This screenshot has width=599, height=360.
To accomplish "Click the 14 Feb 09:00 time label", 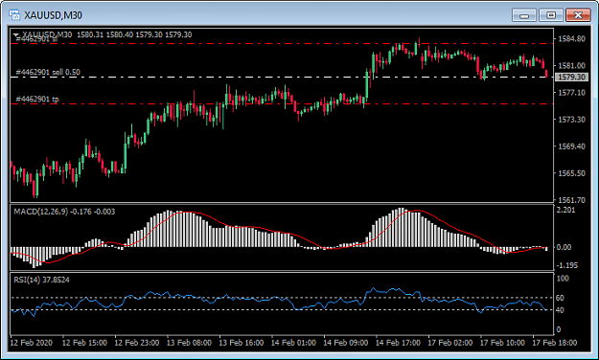I will click(x=346, y=343).
